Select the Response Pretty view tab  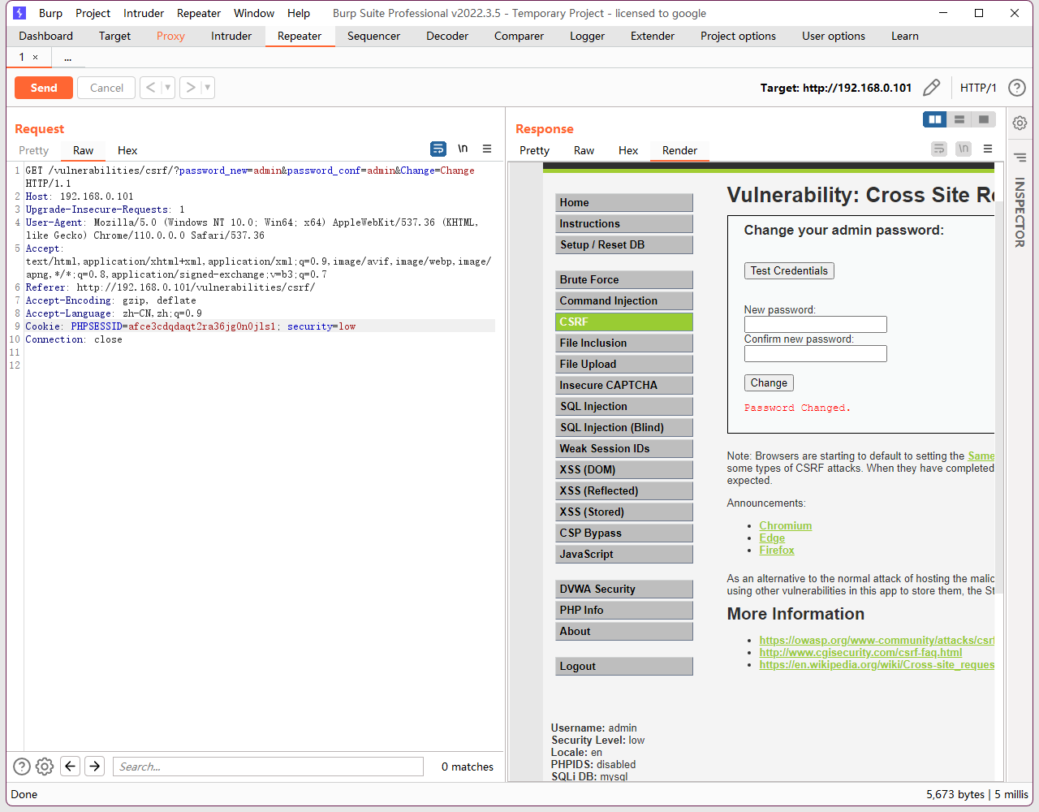(534, 150)
